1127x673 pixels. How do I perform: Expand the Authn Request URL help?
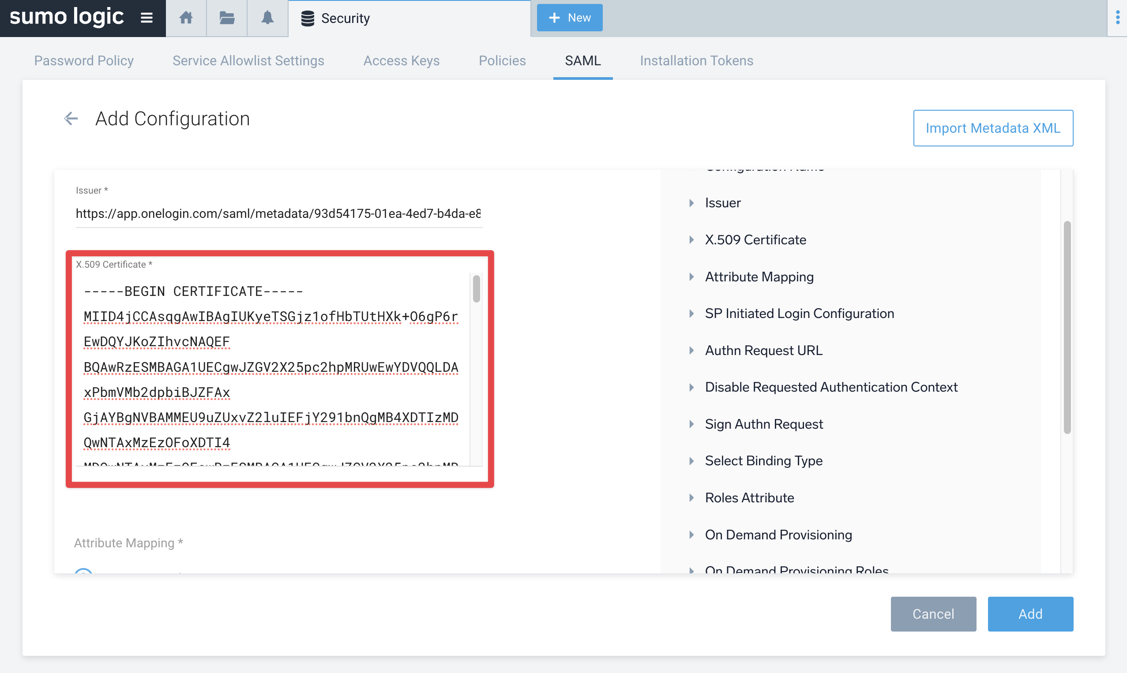[755, 350]
